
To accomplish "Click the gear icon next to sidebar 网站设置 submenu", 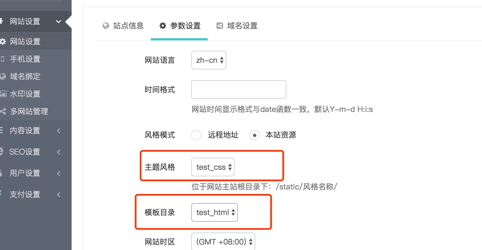I will (x=3, y=41).
